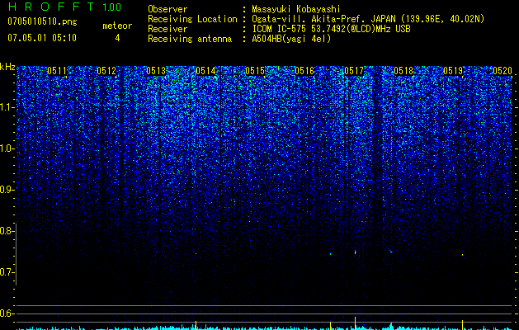Click the 0519 time marker

click(x=453, y=71)
